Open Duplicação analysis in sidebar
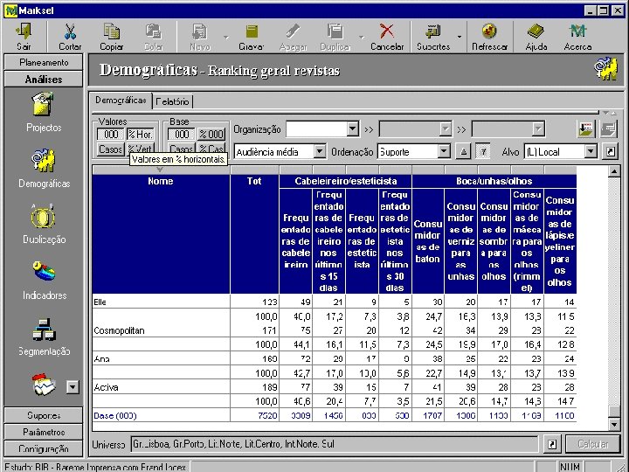Viewport: 629px width, 472px height. pyautogui.click(x=44, y=223)
